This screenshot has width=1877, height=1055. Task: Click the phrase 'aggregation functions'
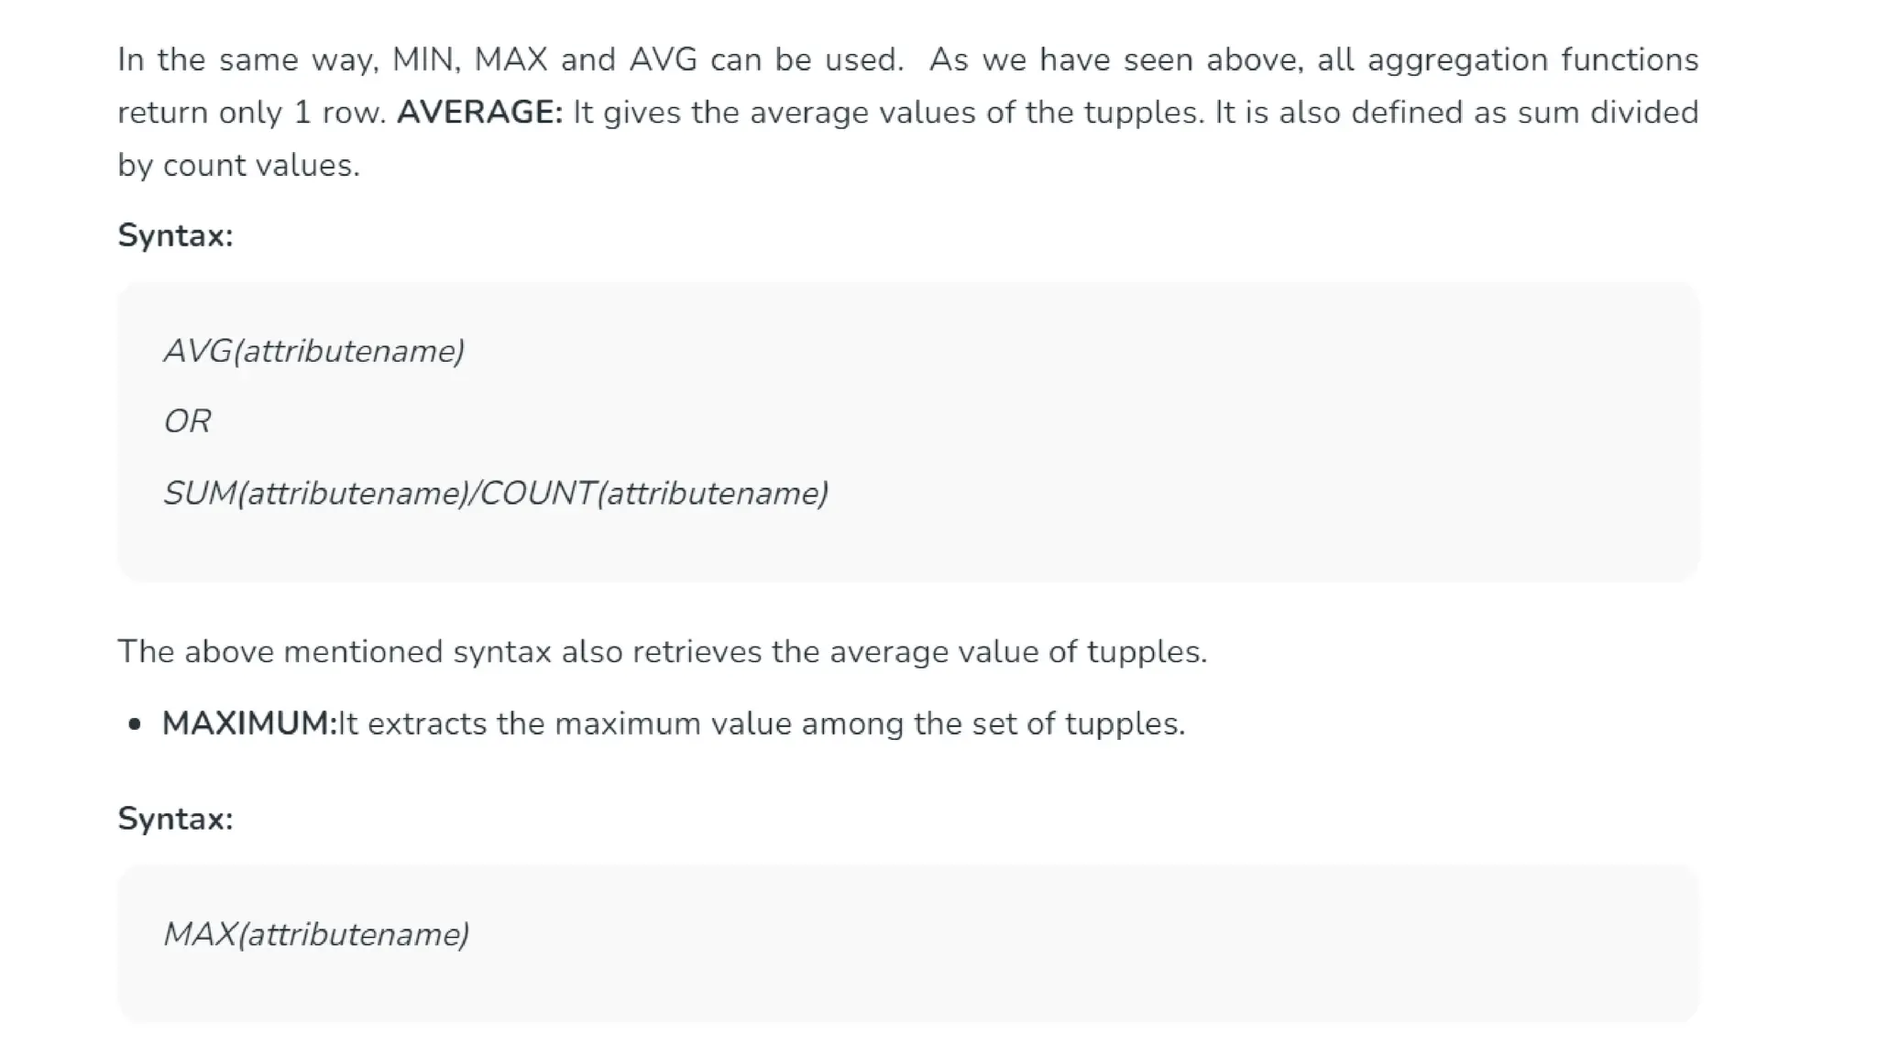point(1532,60)
